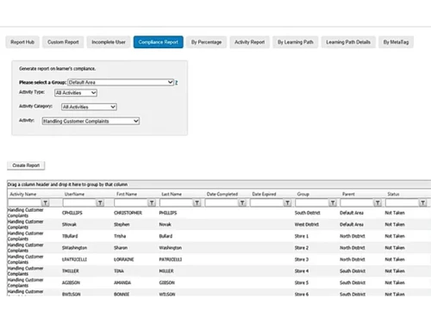Sort by Parent column header
This screenshot has width=431, height=323.
click(348, 194)
